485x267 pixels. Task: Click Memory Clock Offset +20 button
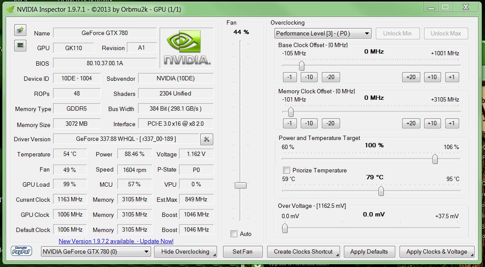click(x=411, y=123)
